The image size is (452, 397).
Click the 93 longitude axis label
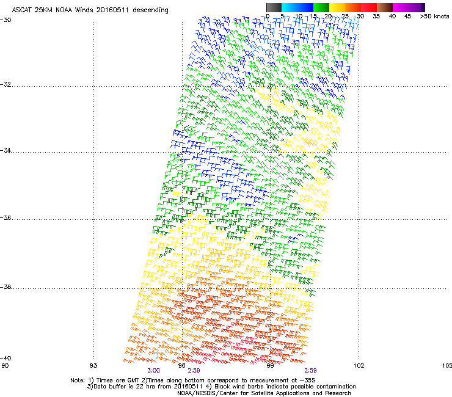pos(93,366)
